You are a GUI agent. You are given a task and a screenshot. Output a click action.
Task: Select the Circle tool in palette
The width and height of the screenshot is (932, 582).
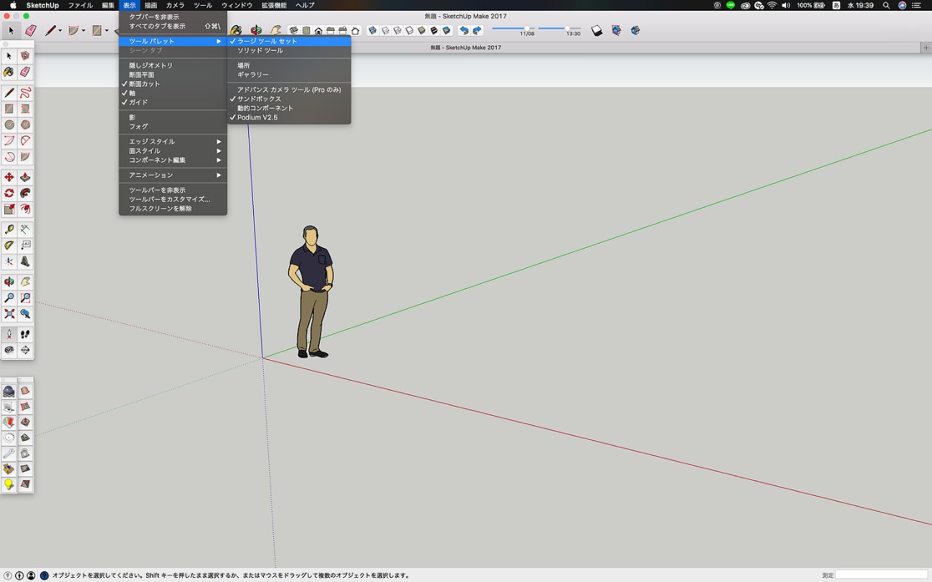pyautogui.click(x=9, y=124)
